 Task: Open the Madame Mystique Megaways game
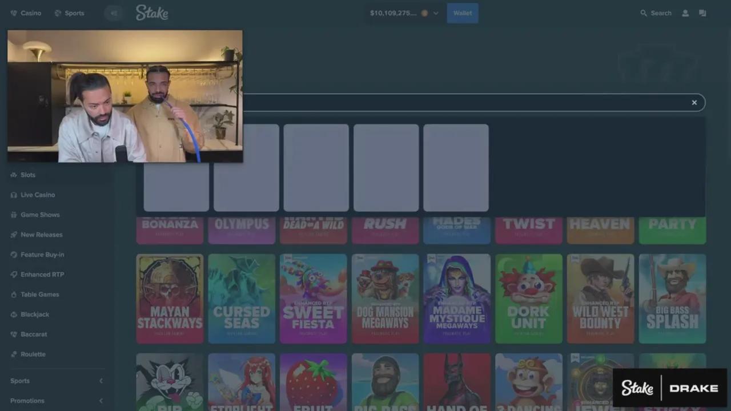coord(457,299)
